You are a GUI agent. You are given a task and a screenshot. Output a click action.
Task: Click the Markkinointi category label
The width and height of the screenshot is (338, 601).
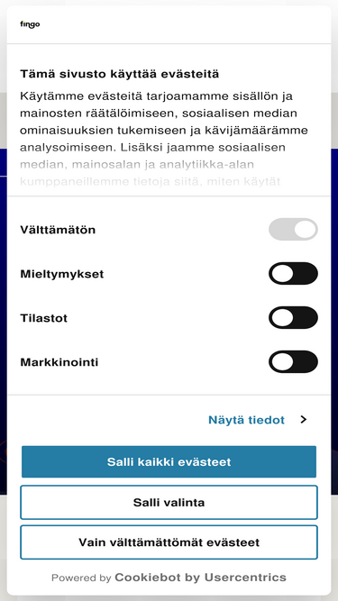point(59,362)
